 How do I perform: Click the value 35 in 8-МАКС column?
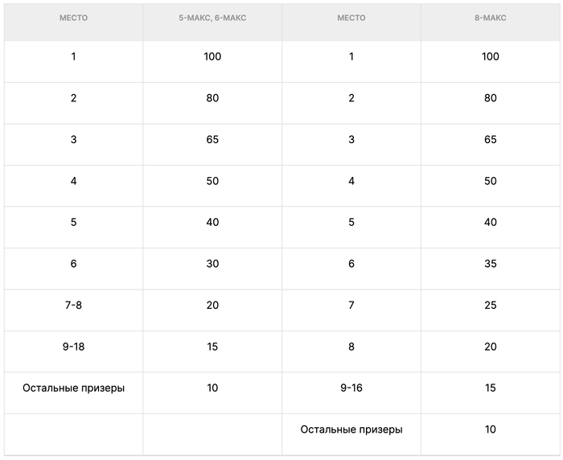(490, 264)
